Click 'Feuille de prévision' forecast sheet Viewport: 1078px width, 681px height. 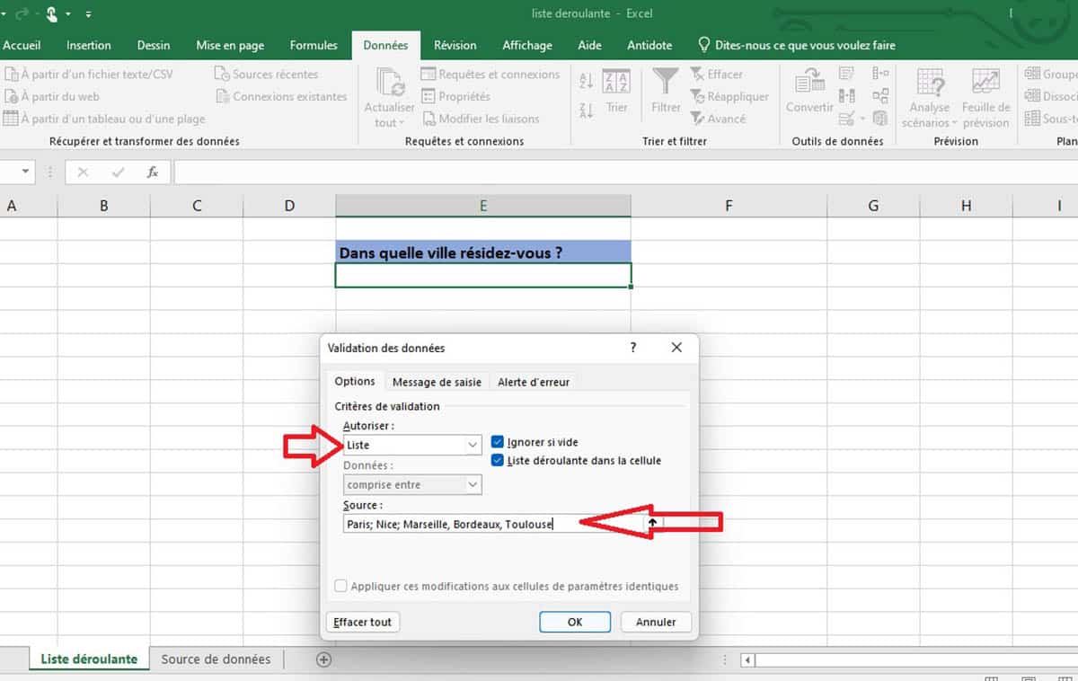click(986, 99)
